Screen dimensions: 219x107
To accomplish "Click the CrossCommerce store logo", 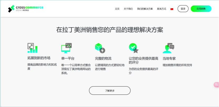I will click(26, 9).
